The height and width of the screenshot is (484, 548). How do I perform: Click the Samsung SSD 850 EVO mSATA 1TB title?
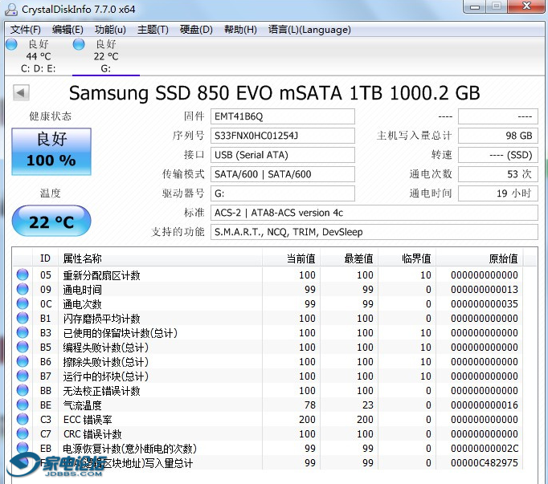click(x=274, y=93)
